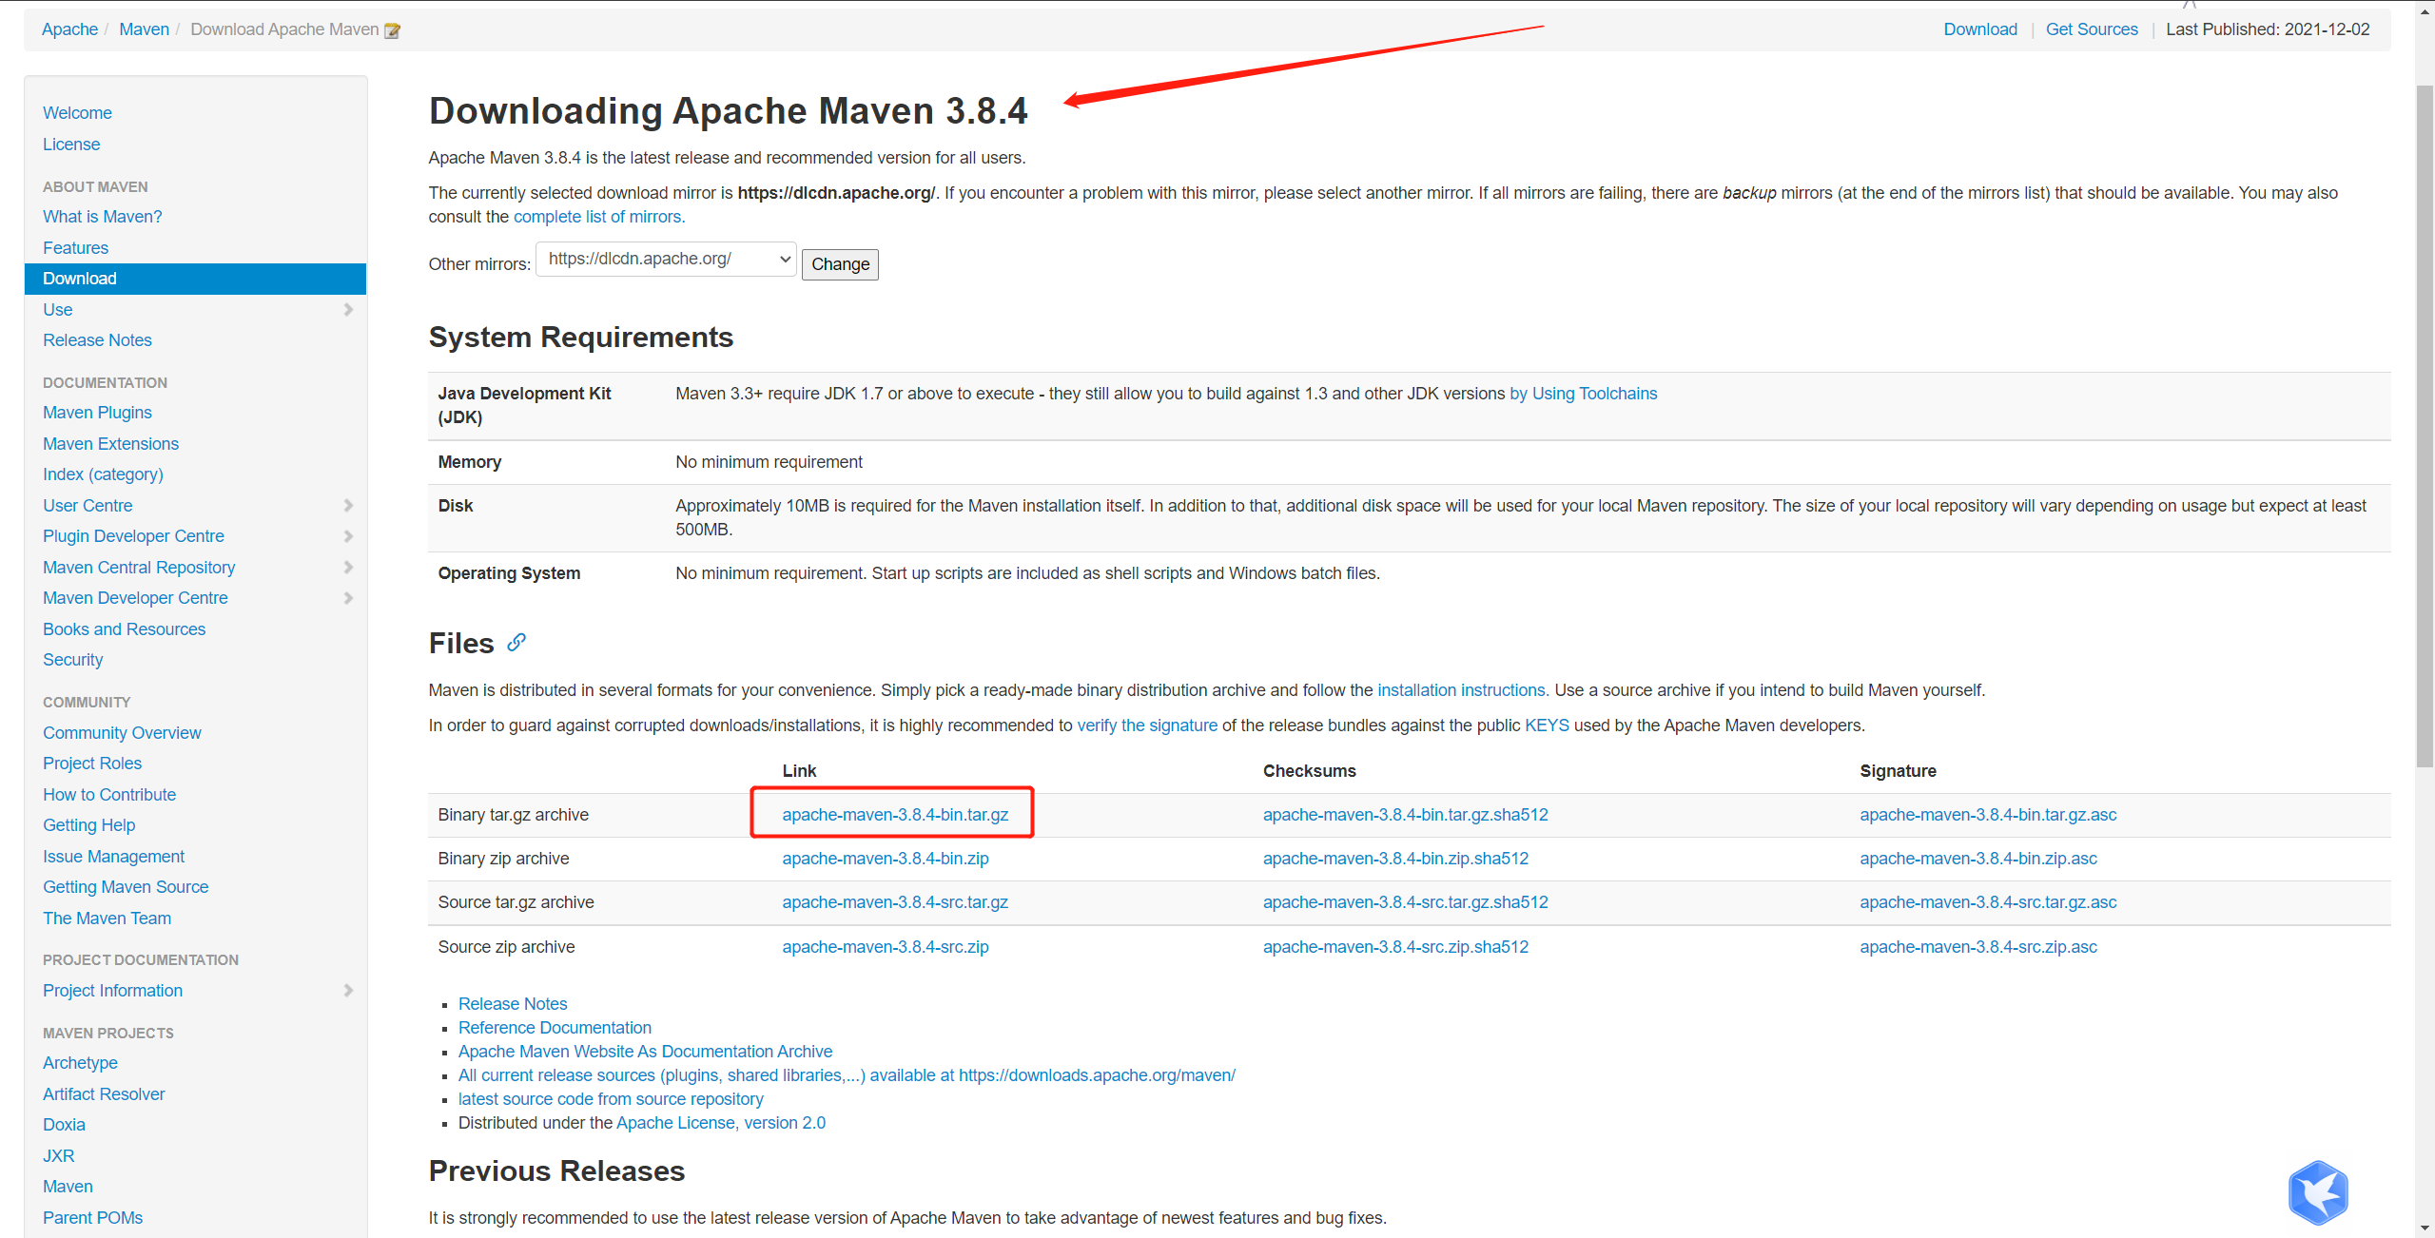Click the Apache breadcrumb link
The width and height of the screenshot is (2435, 1238).
[x=69, y=29]
